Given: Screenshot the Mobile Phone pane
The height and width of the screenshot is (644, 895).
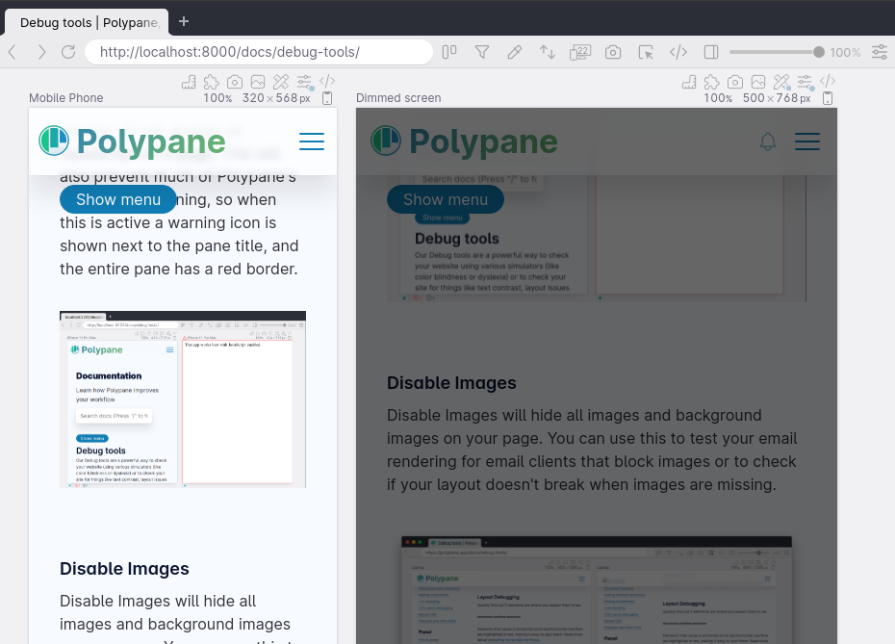Looking at the screenshot, I should click(235, 82).
